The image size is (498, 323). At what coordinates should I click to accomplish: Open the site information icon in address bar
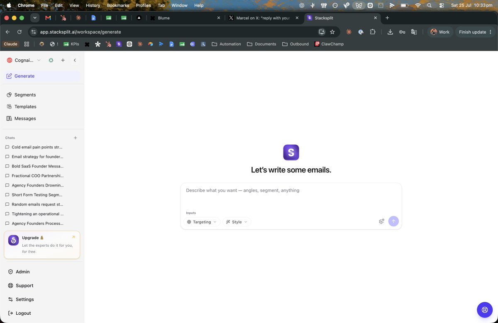34,32
